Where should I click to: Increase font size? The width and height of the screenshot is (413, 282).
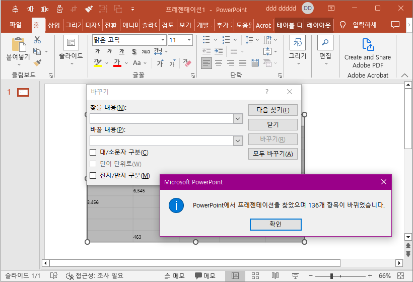pyautogui.click(x=160, y=63)
